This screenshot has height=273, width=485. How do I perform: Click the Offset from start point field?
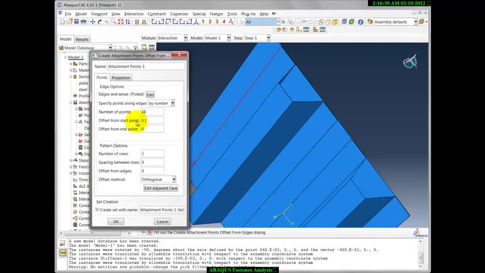click(x=152, y=121)
